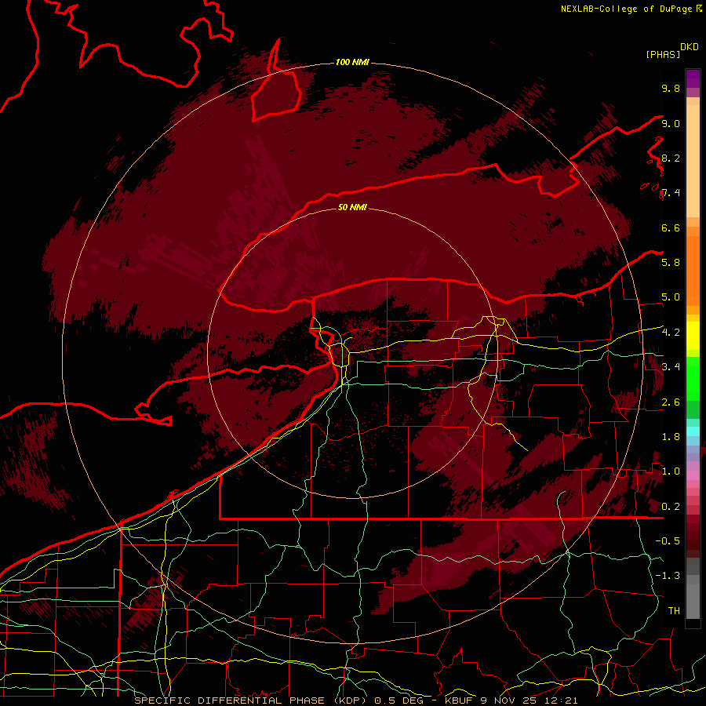Pick the pink segment of the color scale
The height and width of the screenshot is (706, 706).
[693, 475]
